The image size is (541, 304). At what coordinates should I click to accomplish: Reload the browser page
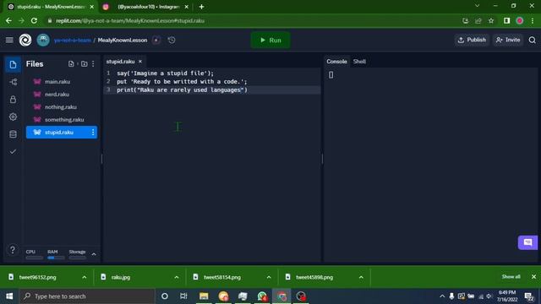tap(34, 20)
